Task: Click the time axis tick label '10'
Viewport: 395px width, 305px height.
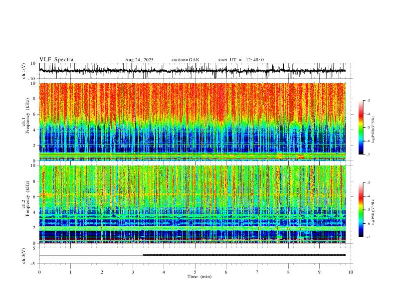Action: (351, 272)
